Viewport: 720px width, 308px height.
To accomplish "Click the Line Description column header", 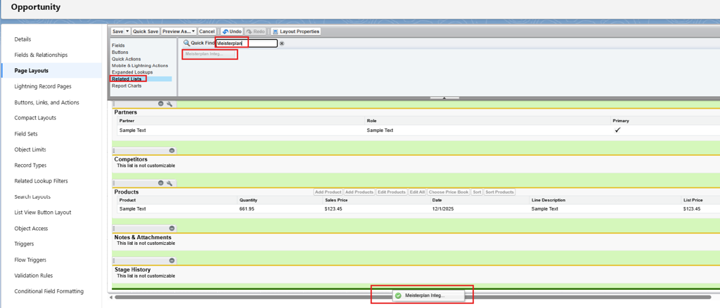I will [x=548, y=200].
